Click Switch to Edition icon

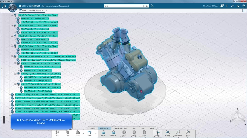point(124,132)
